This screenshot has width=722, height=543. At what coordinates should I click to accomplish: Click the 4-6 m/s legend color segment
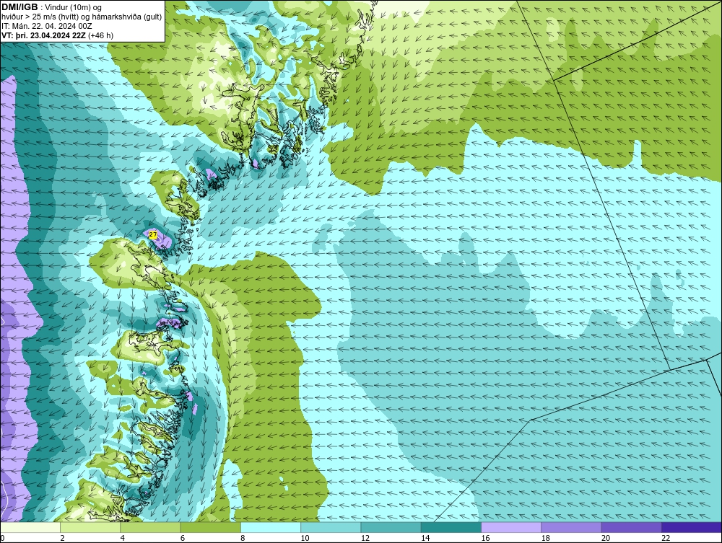150,527
